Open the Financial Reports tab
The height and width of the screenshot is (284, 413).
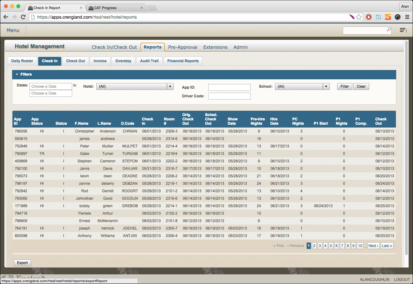pos(183,61)
